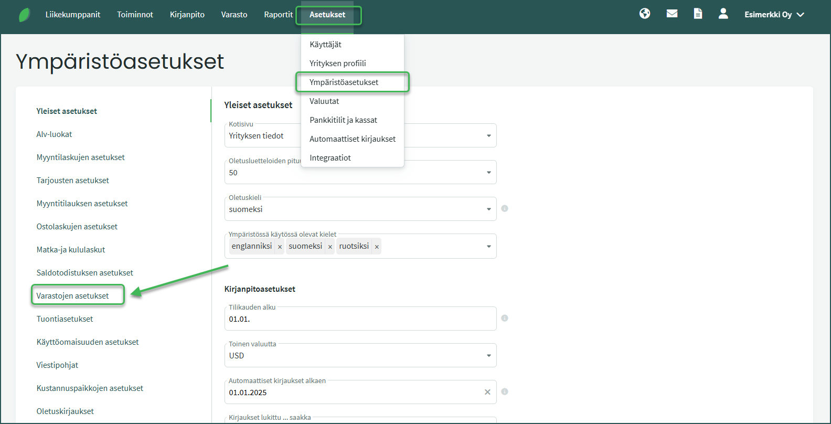Expand the Oletuskieli dropdown
Viewport: 831px width, 424px height.
click(x=488, y=209)
